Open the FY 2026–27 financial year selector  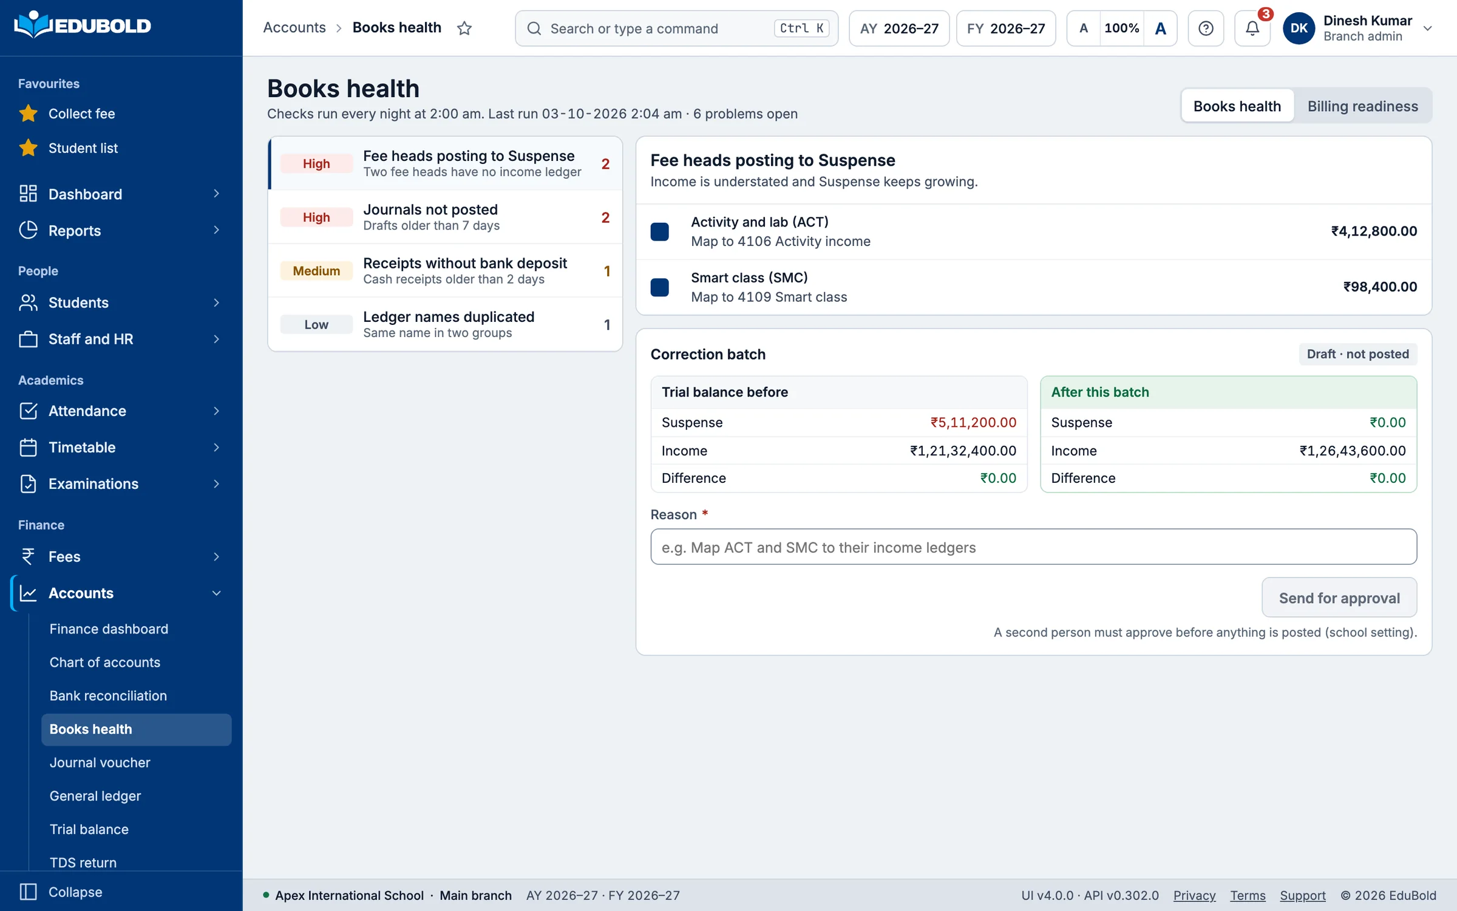(1006, 28)
